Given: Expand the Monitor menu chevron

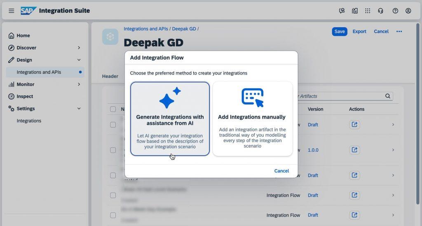Looking at the screenshot, I should coord(79,84).
